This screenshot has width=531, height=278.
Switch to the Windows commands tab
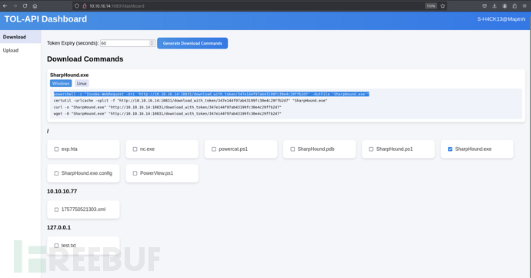pos(61,83)
